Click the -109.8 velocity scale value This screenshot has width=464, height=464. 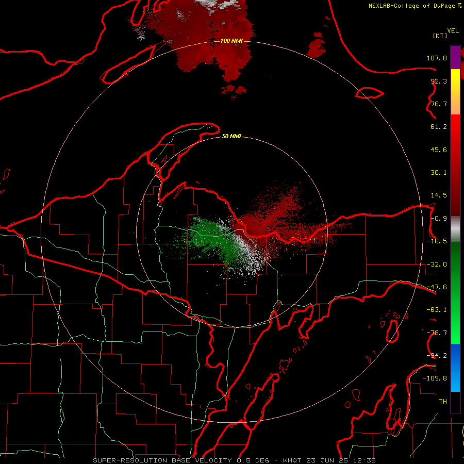point(435,378)
